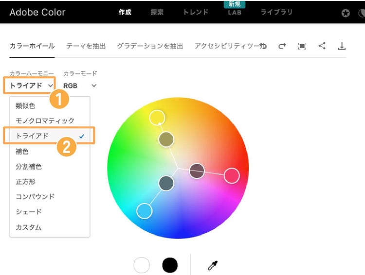Click the share icon

click(322, 46)
